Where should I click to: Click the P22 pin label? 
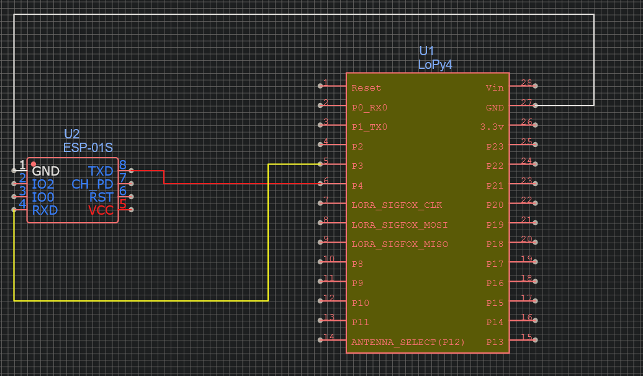495,166
